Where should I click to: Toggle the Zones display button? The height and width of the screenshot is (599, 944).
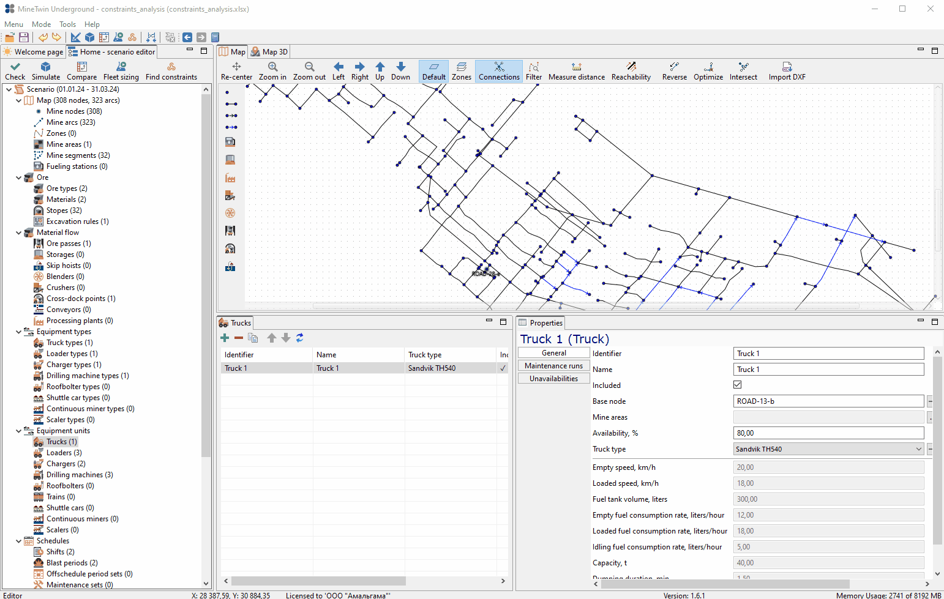tap(462, 71)
